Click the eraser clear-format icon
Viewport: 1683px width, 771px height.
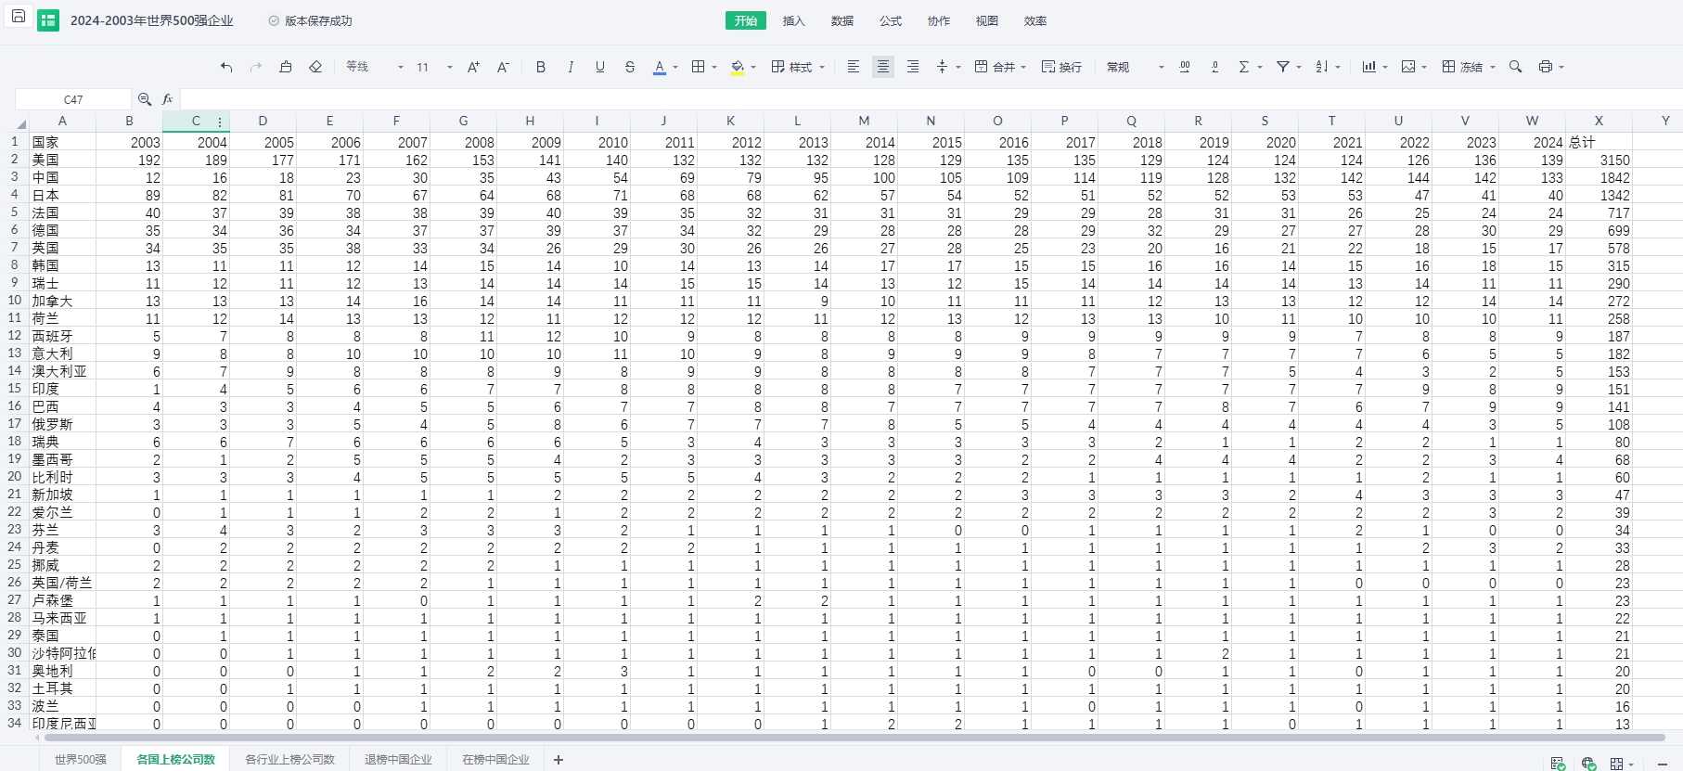(315, 67)
